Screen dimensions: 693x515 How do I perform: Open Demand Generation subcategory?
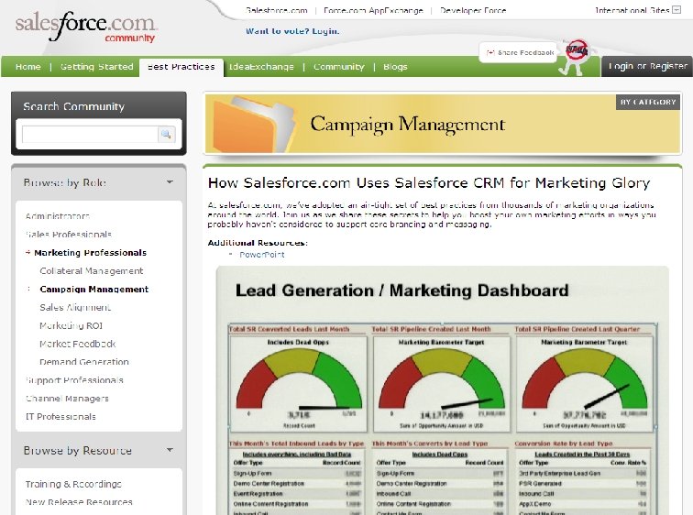pos(84,362)
